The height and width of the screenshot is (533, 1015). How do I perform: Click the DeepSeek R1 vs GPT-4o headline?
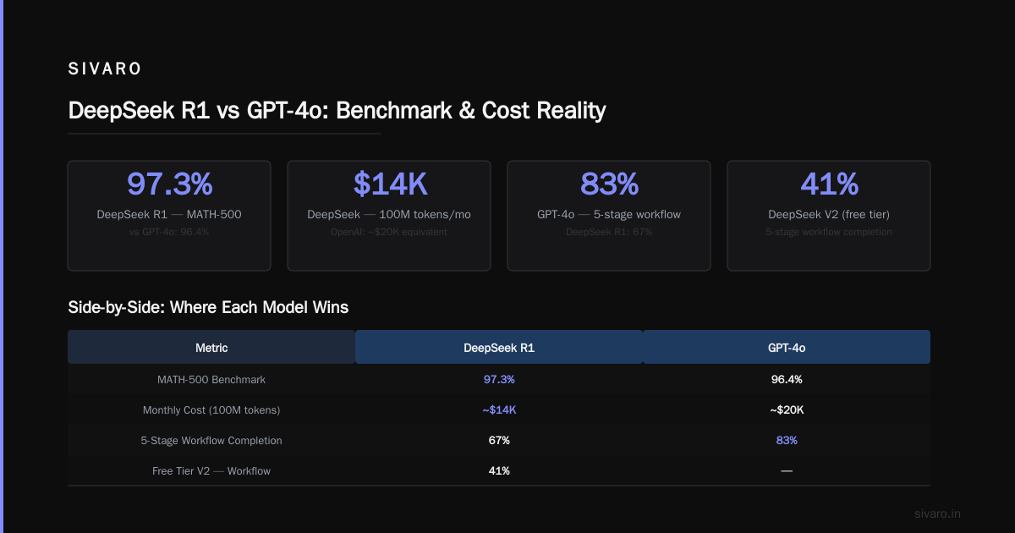click(x=337, y=111)
